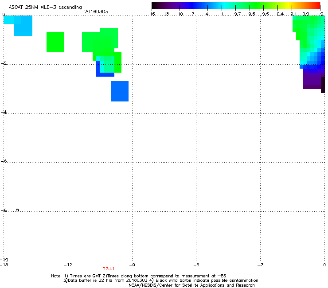
Task: Click the latitude axis label "-2"
Action: [4, 63]
